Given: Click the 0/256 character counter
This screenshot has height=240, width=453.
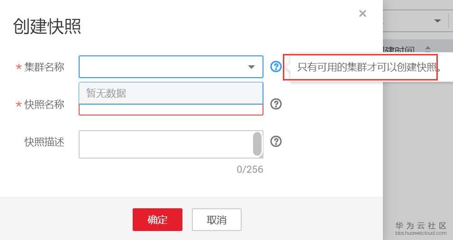Looking at the screenshot, I should click(x=250, y=169).
